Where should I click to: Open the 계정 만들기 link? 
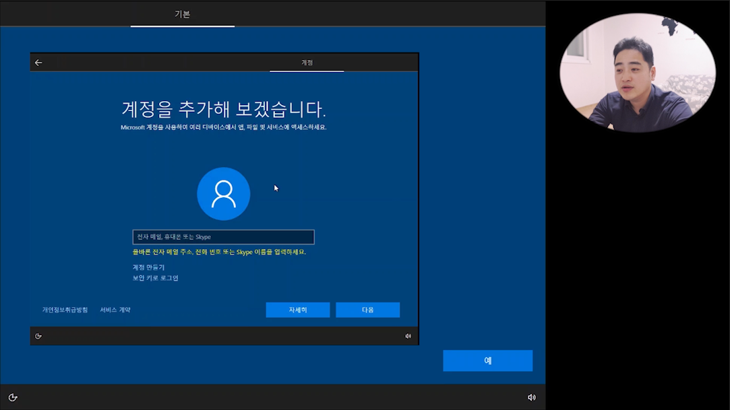[148, 267]
